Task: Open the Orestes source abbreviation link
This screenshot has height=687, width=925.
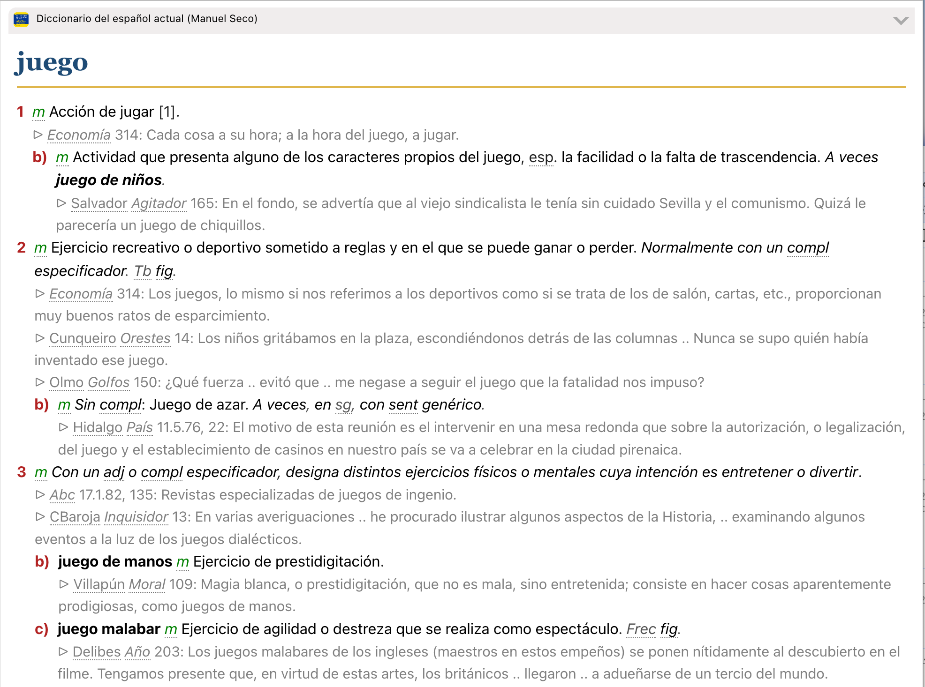Action: coord(145,338)
